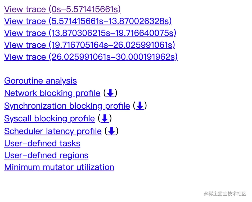
Task: Download the Scheduler latency profile
Action: (112, 131)
